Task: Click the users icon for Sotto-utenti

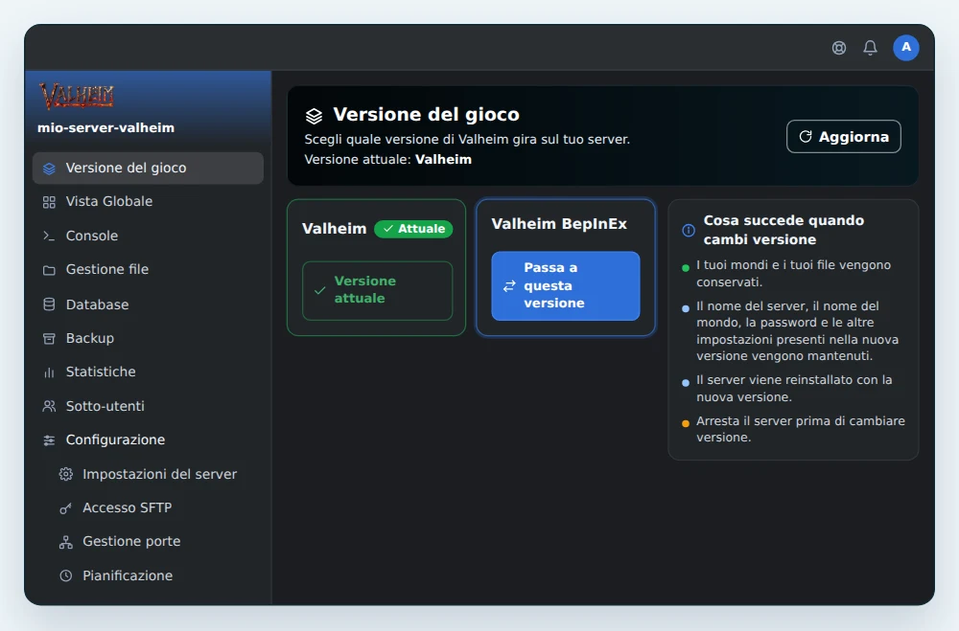Action: 50,406
